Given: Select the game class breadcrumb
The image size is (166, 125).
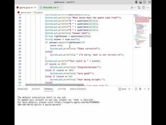Looking at the screenshot, I should [40, 12].
